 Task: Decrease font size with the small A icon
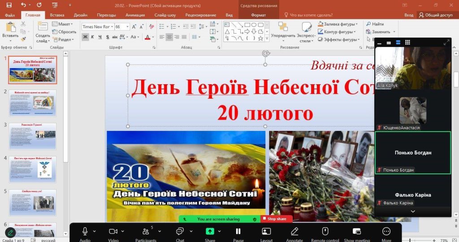[141, 26]
